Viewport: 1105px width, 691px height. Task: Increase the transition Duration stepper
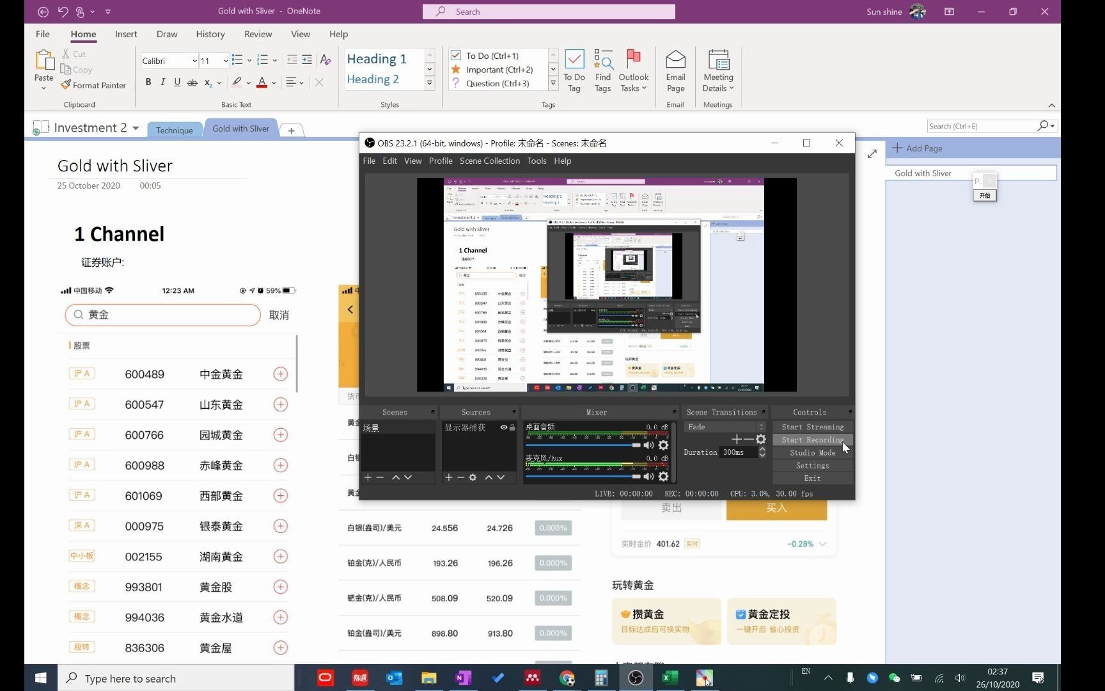pyautogui.click(x=762, y=449)
